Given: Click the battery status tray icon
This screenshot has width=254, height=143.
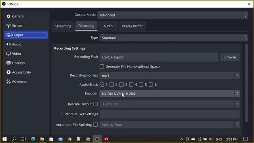Looking at the screenshot, I should pyautogui.click(x=205, y=139).
